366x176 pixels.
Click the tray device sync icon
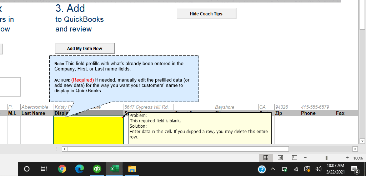pyautogui.click(x=307, y=169)
